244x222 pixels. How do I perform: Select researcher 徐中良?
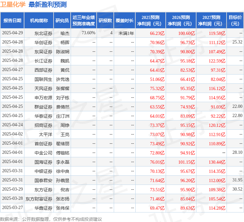click(x=63, y=171)
